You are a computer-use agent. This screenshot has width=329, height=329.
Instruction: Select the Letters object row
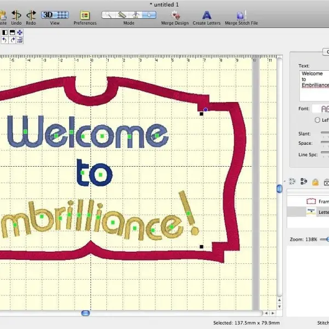pyautogui.click(x=308, y=212)
